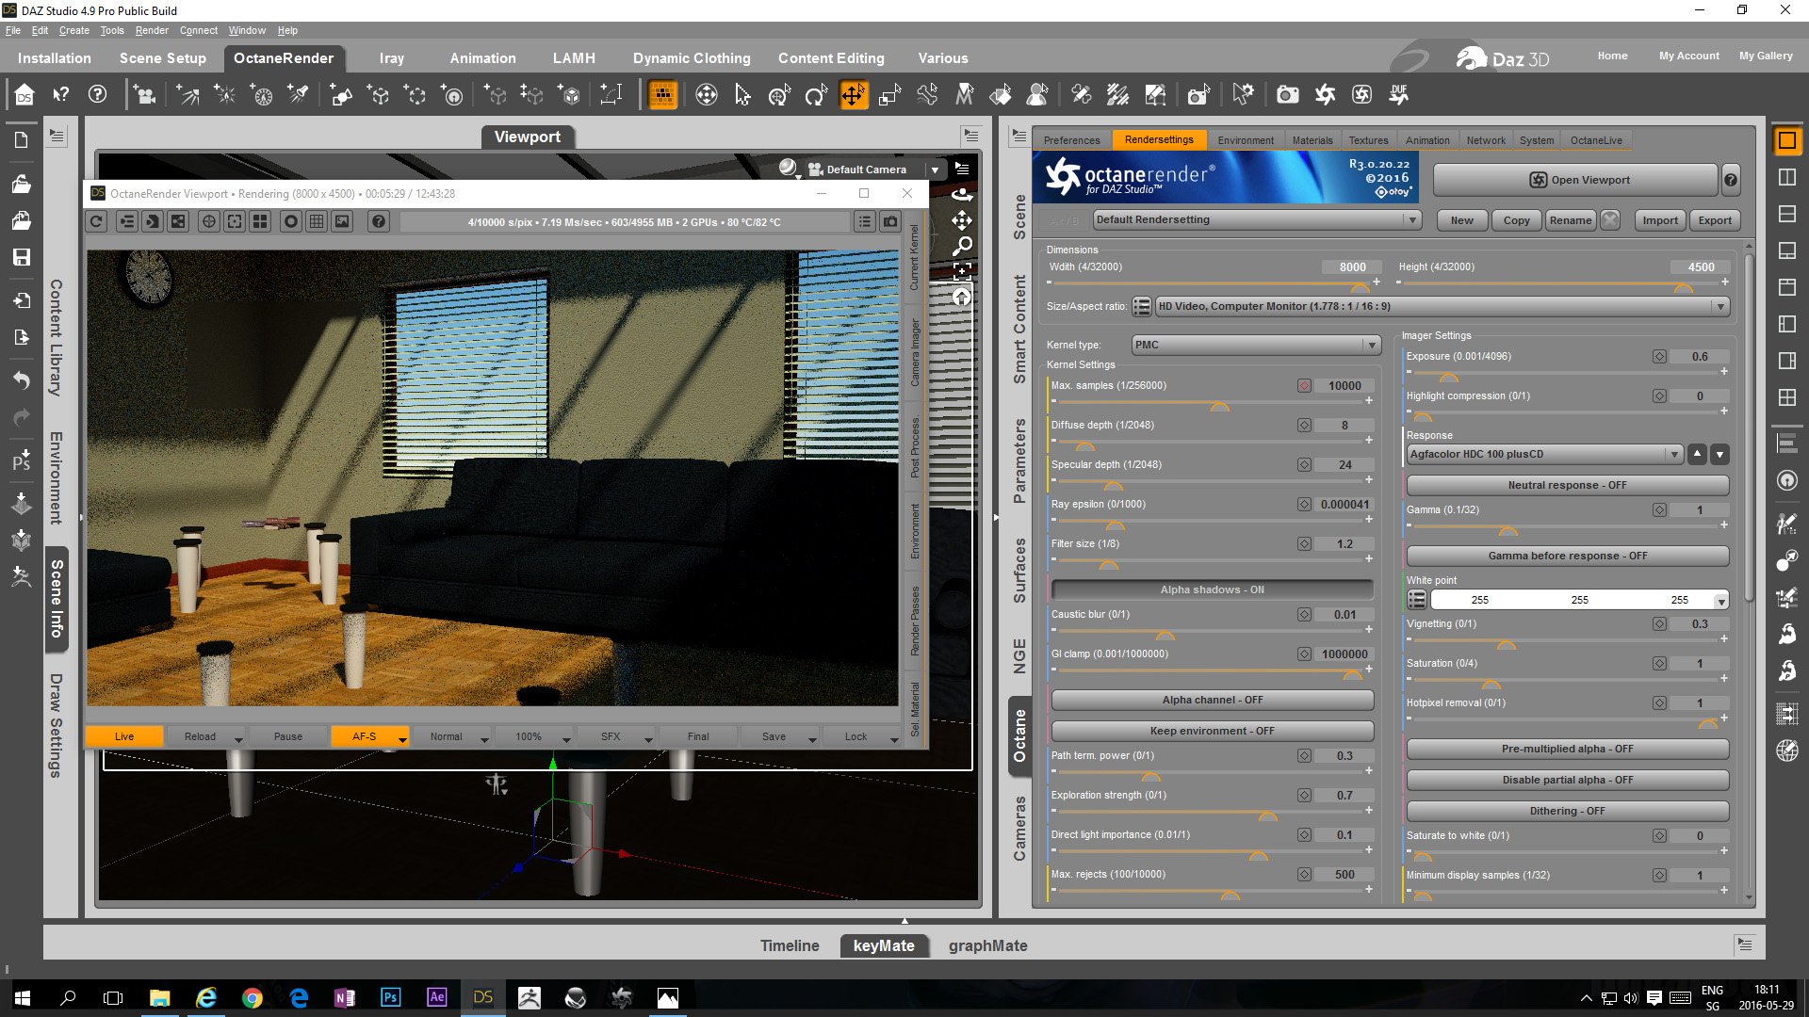Screen dimensions: 1809x1017
Task: Click the restart render icon in Octane viewport
Action: click(97, 221)
